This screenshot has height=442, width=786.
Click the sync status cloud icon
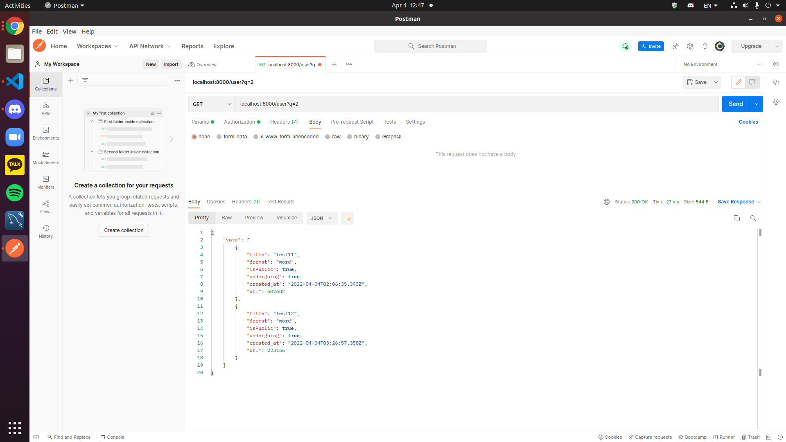pyautogui.click(x=625, y=46)
